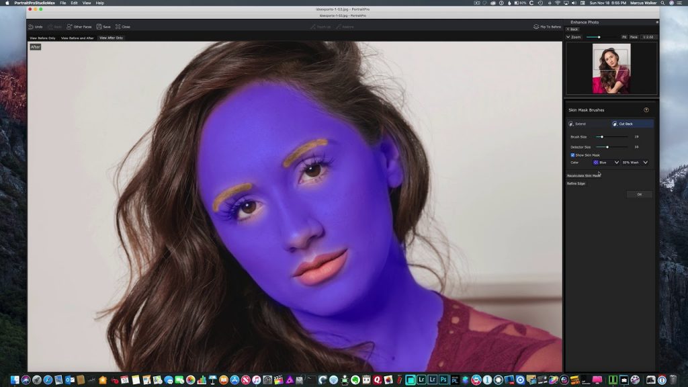Viewport: 688px width, 387px height.
Task: Click Flip To Before
Action: click(x=547, y=27)
